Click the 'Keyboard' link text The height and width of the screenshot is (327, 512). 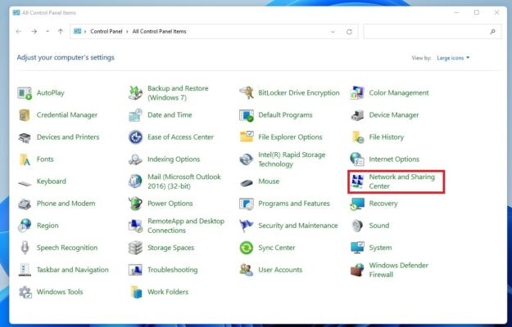pyautogui.click(x=52, y=181)
